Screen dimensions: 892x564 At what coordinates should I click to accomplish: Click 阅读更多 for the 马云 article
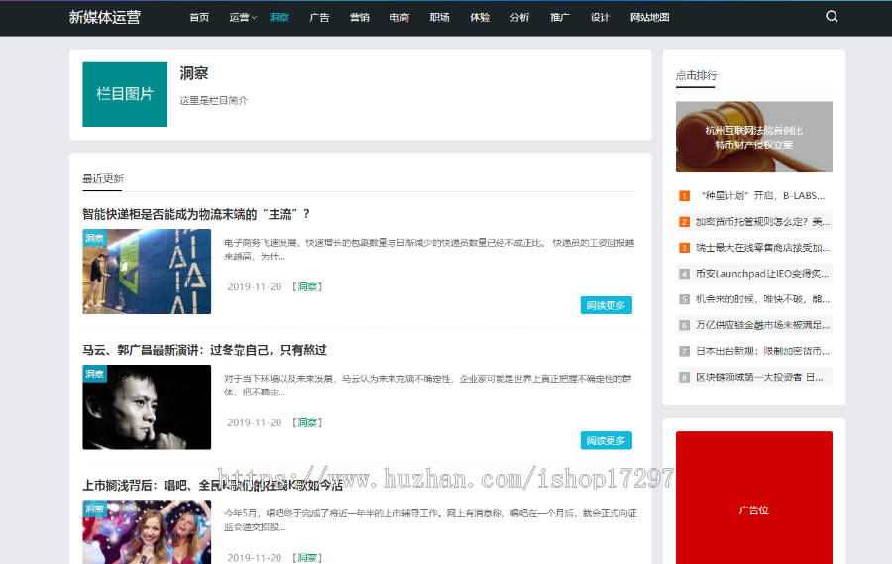coord(606,440)
